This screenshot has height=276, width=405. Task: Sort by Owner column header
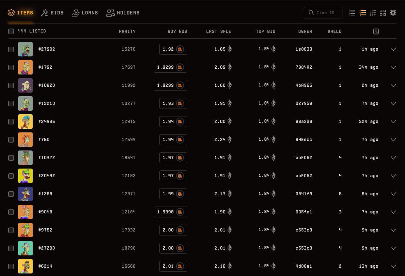(305, 31)
